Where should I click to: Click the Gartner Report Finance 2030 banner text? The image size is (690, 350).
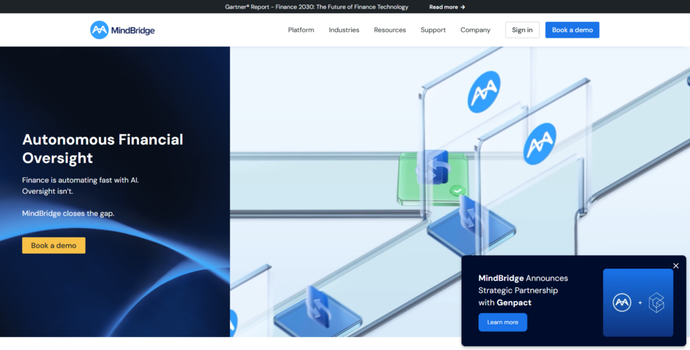[x=317, y=7]
